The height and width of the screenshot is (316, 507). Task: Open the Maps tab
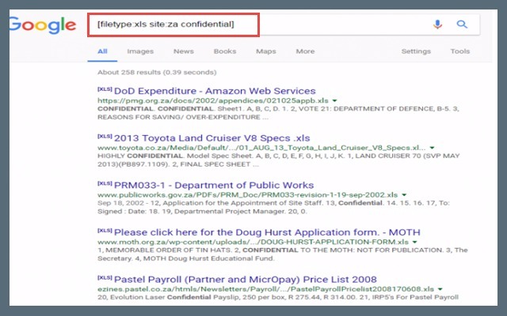[266, 51]
